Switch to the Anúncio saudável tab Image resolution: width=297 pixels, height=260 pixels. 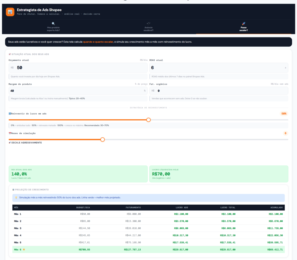coord(148,27)
